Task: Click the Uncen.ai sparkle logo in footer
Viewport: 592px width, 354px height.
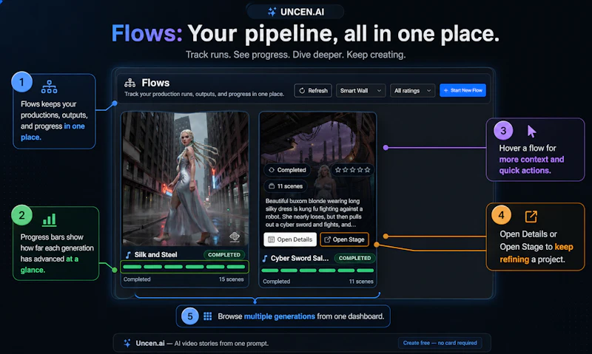Action: coord(127,343)
